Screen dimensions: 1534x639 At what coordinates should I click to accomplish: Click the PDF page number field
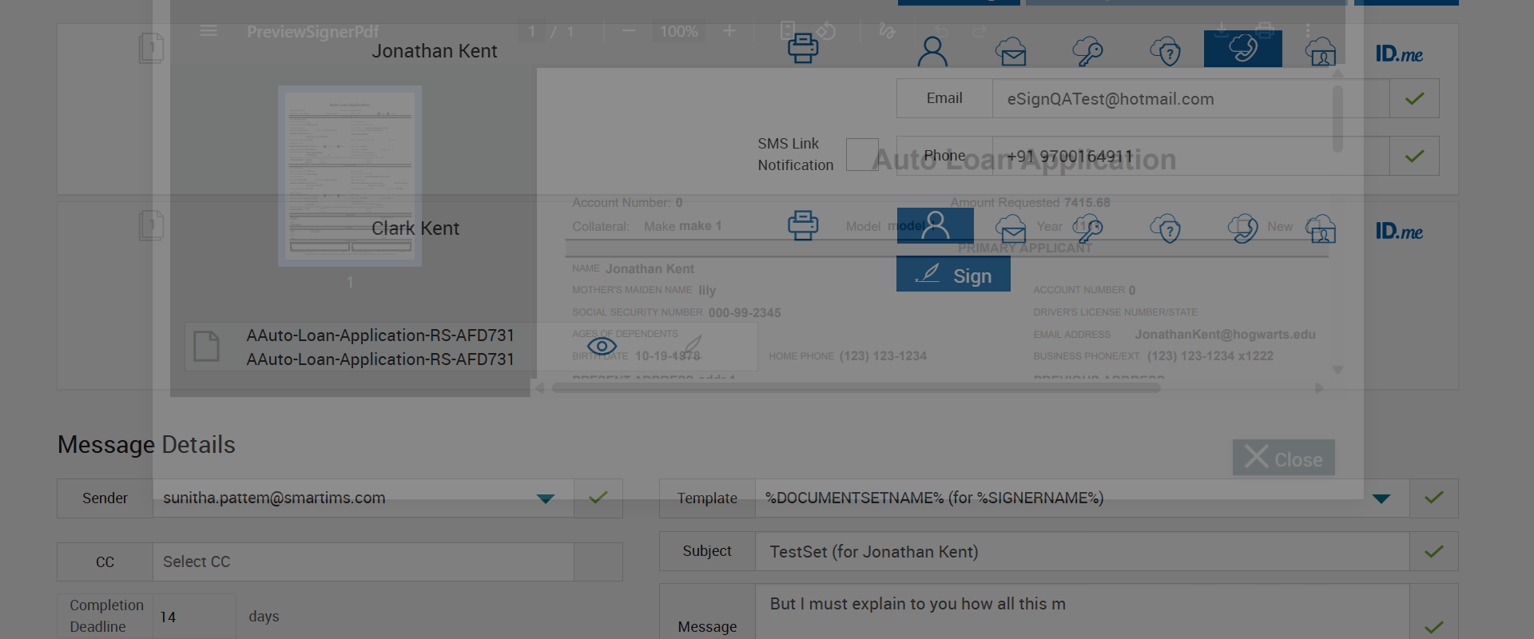click(x=531, y=31)
